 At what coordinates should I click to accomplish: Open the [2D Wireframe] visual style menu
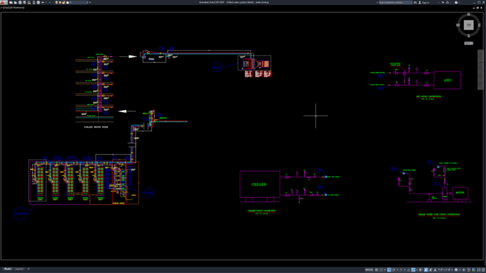coord(17,8)
